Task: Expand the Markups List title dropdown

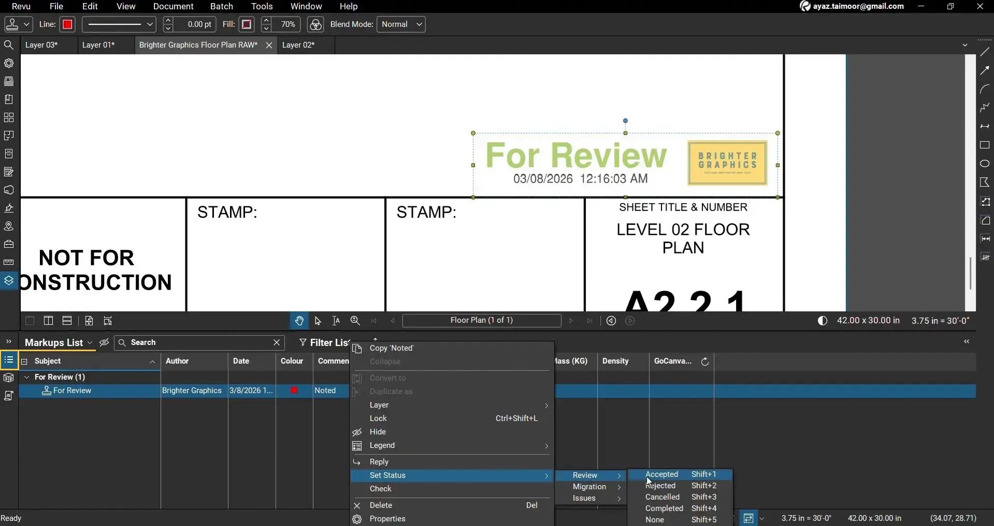Action: pos(90,343)
